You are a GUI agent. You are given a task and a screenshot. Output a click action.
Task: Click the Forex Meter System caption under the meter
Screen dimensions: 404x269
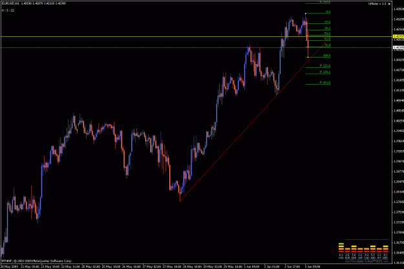tap(367, 261)
